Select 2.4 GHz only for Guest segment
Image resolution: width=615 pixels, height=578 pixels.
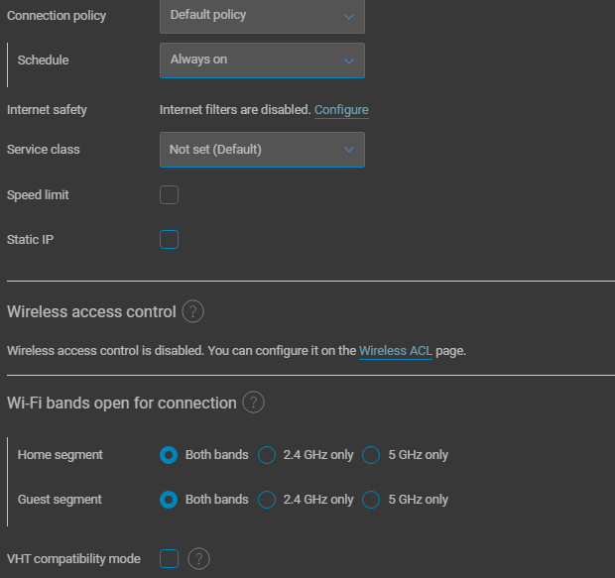point(267,500)
